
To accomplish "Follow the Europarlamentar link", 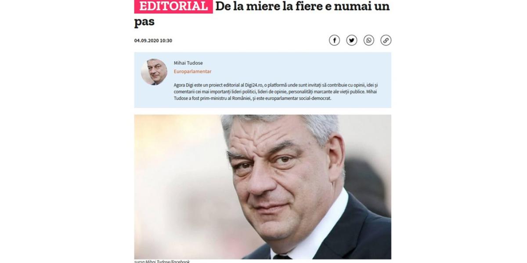I will [192, 71].
